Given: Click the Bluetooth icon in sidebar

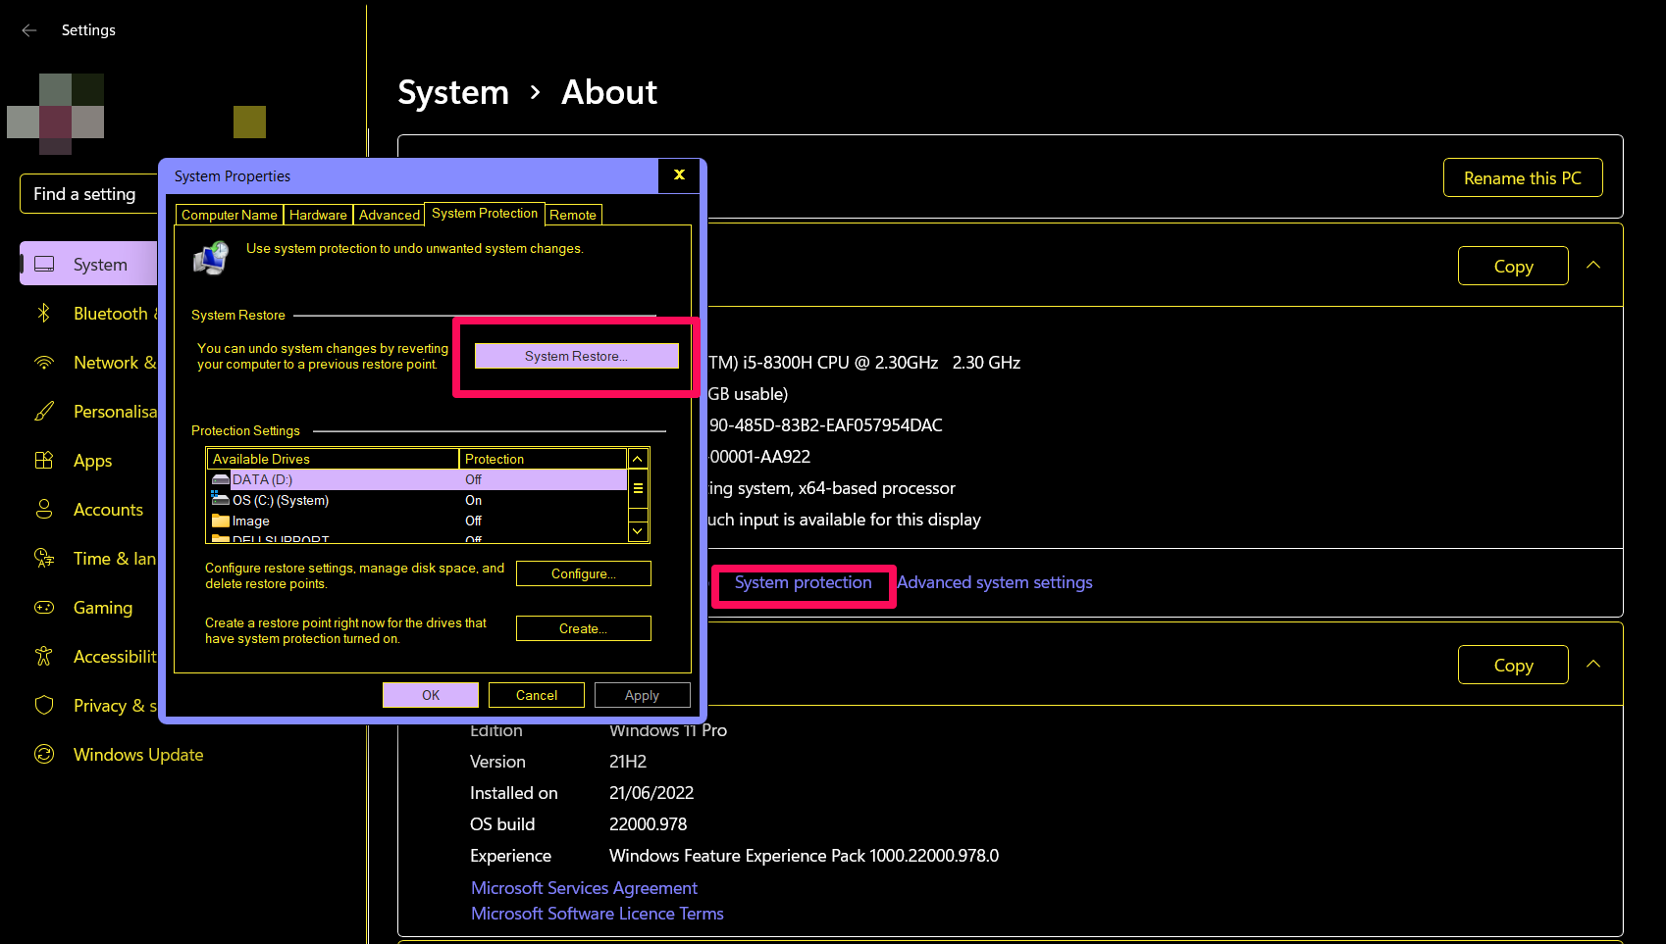Looking at the screenshot, I should tap(44, 314).
